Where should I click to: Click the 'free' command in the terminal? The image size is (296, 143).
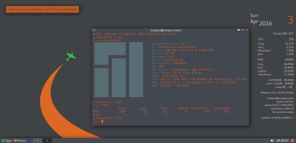[x=105, y=105]
